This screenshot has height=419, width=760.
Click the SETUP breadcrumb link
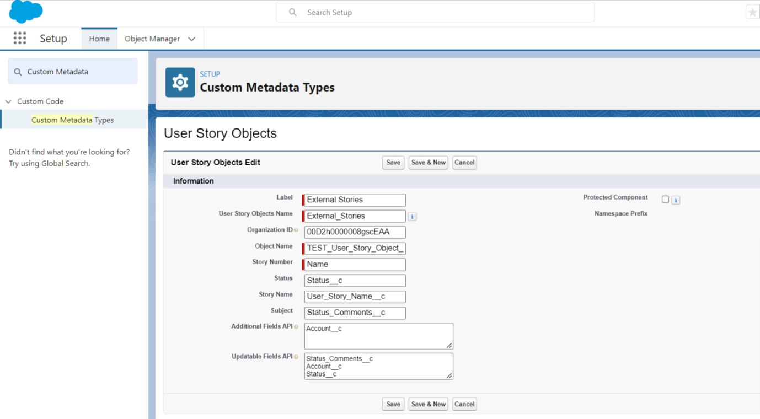(210, 74)
